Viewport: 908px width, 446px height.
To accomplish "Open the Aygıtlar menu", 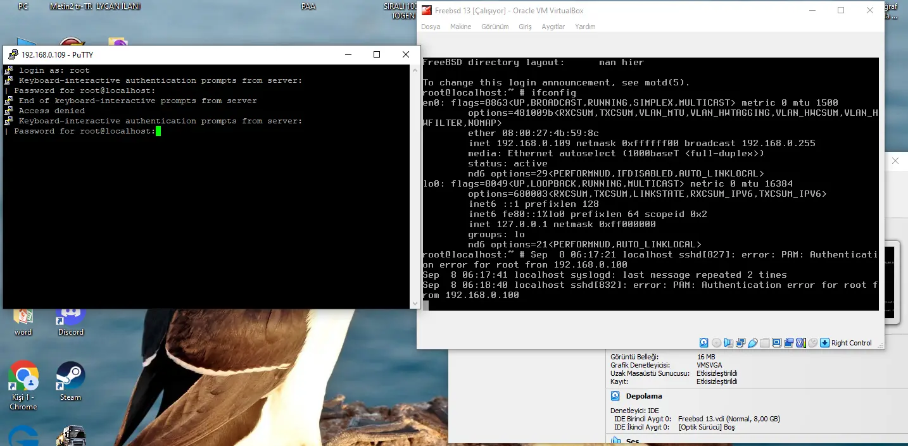I will [x=553, y=27].
